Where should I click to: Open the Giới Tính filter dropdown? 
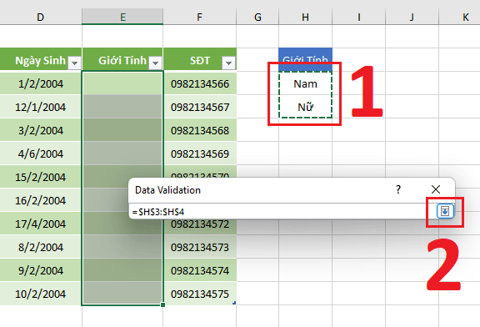coord(155,63)
